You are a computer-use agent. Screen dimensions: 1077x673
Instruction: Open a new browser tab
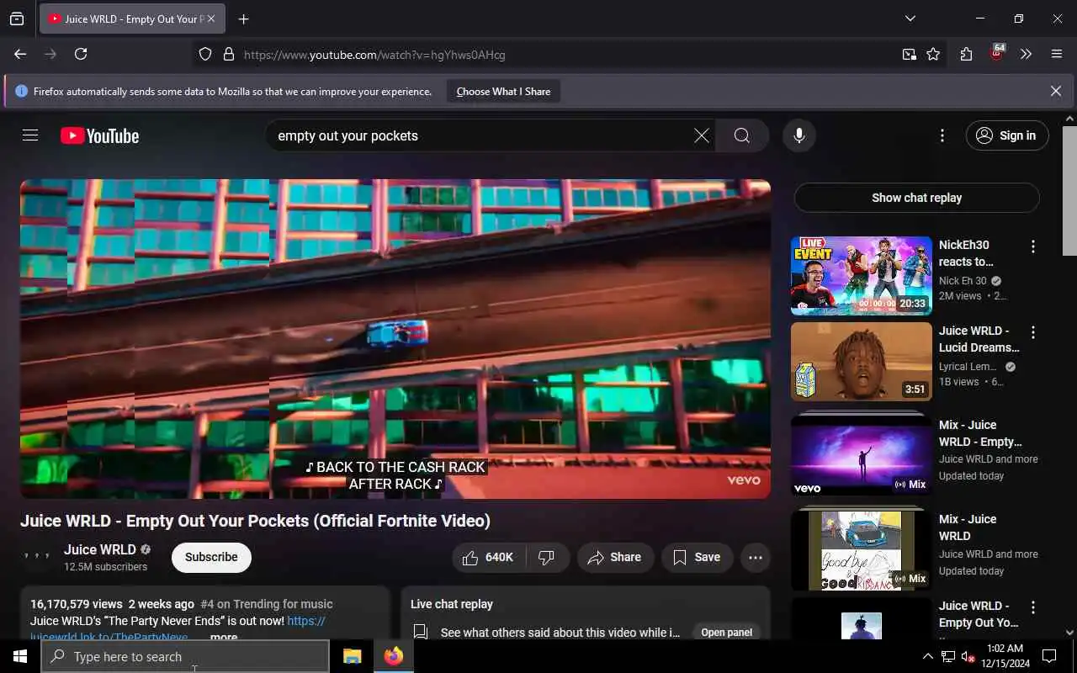pos(244,19)
